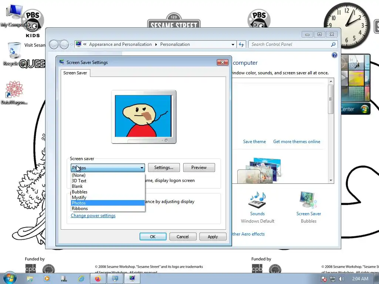Open the Action Center flag icon in the tray

pos(323,279)
